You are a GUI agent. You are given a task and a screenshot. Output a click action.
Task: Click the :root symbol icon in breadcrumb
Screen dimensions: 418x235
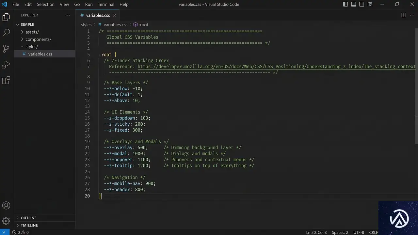[136, 24]
